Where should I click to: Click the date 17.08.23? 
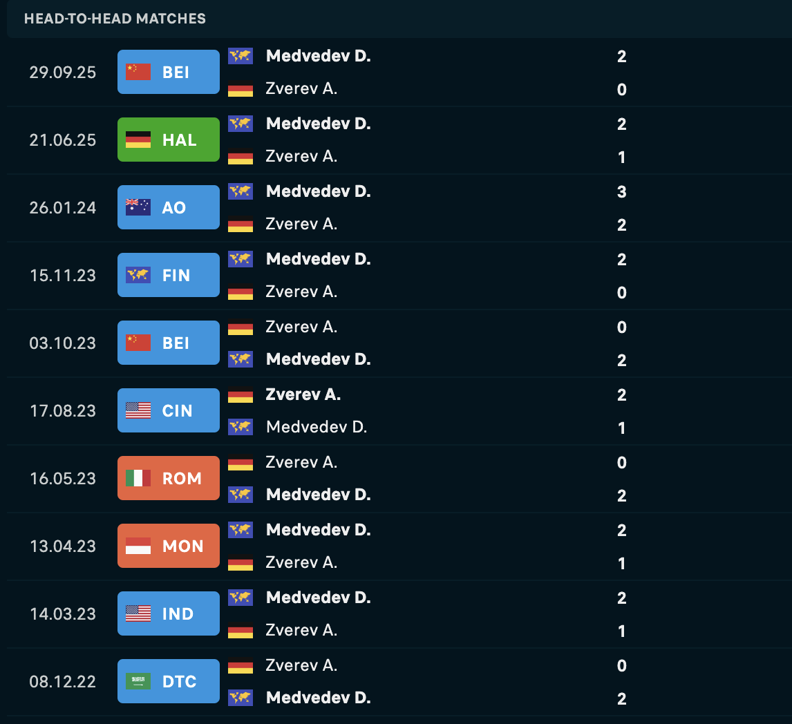(63, 410)
